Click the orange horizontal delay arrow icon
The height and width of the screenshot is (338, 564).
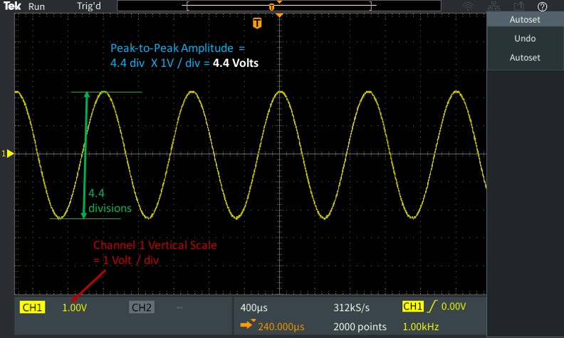pyautogui.click(x=246, y=326)
